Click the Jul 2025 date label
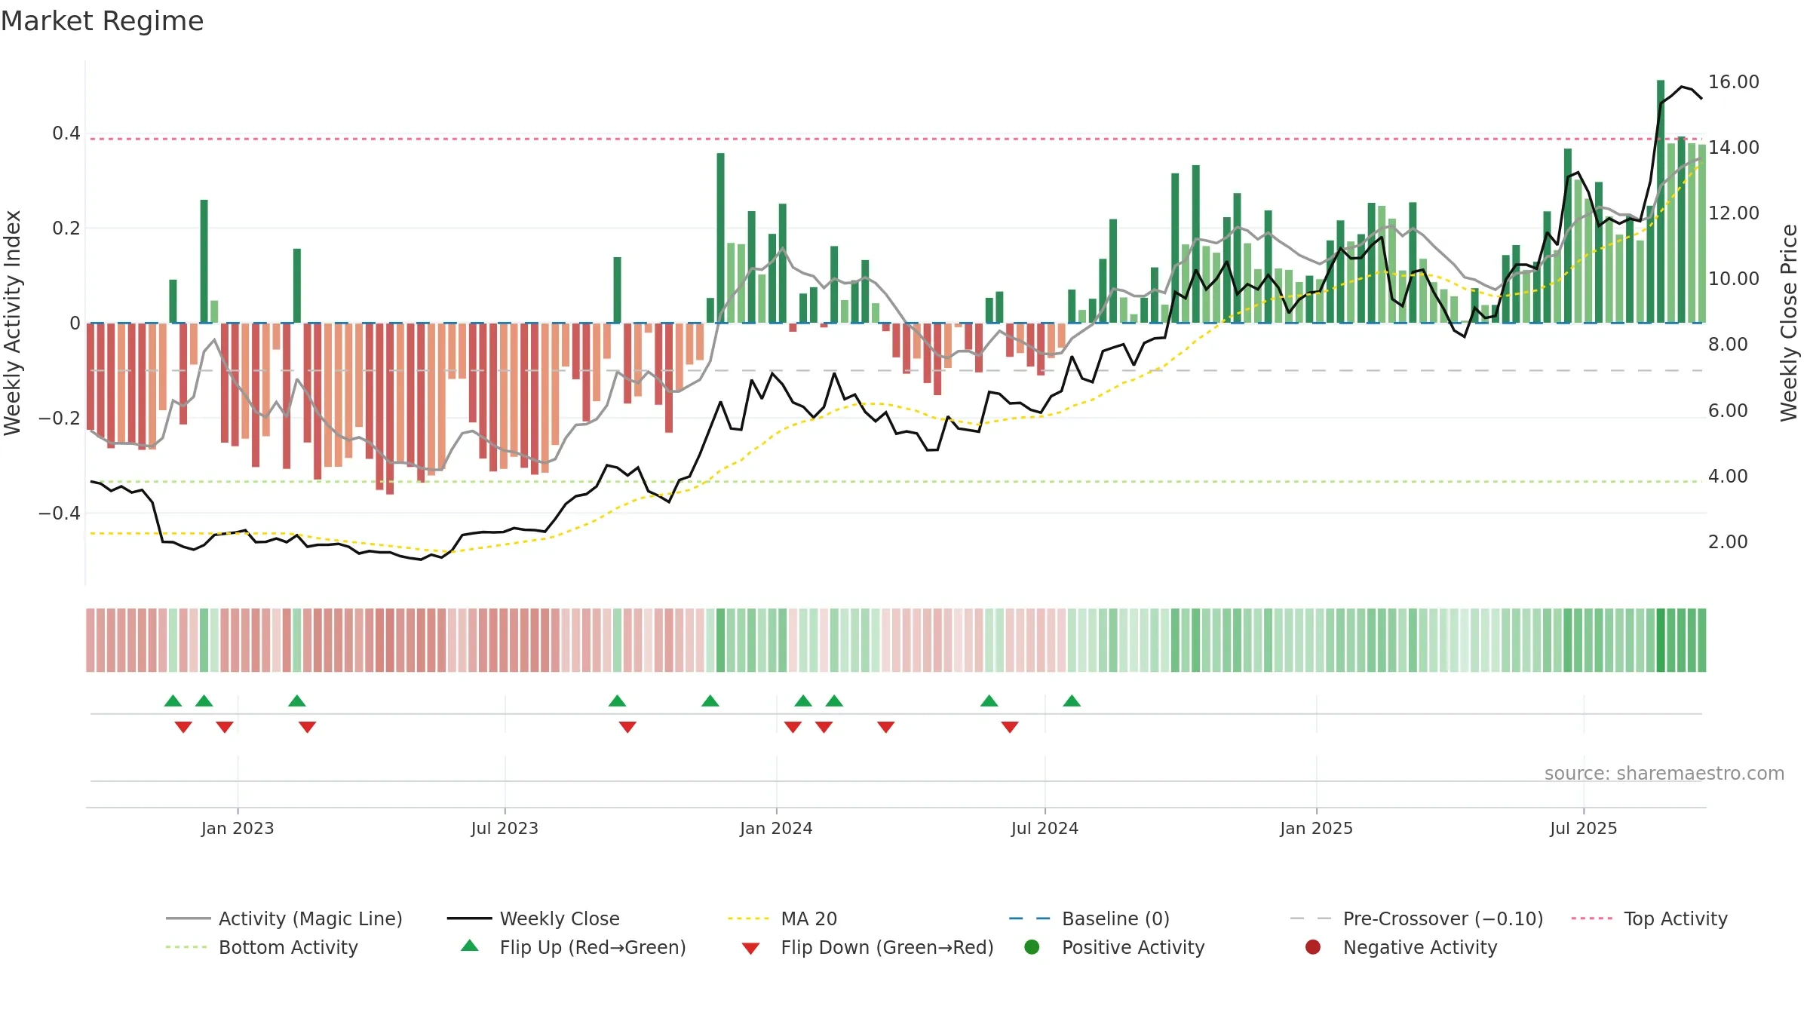1810x1018 pixels. [x=1584, y=828]
